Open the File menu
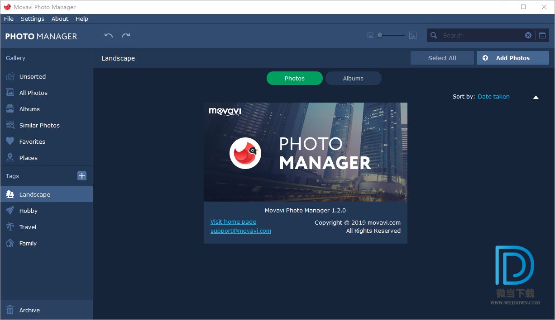The image size is (555, 320). (x=9, y=19)
